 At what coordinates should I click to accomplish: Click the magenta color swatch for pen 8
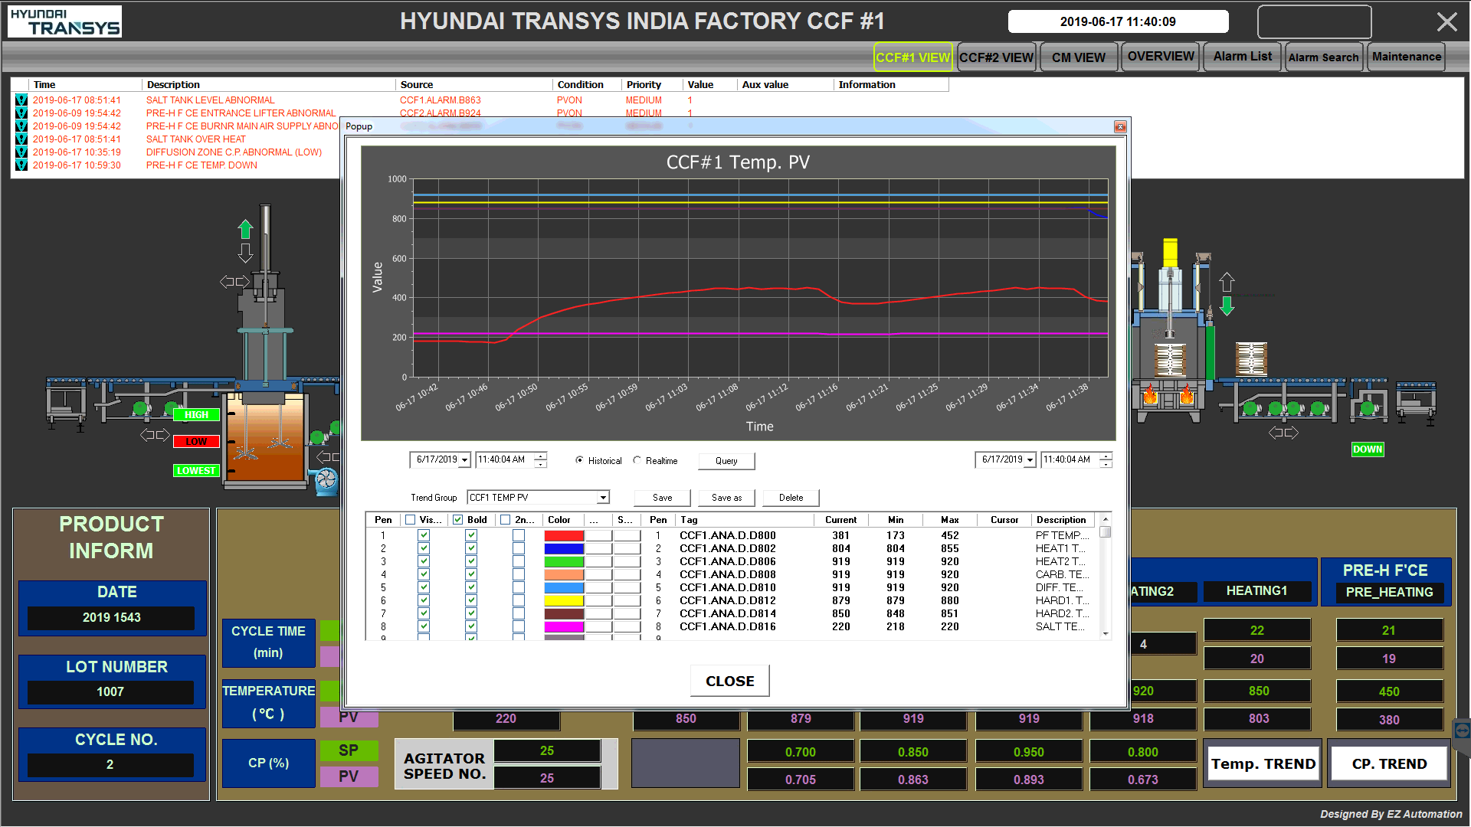pos(564,626)
